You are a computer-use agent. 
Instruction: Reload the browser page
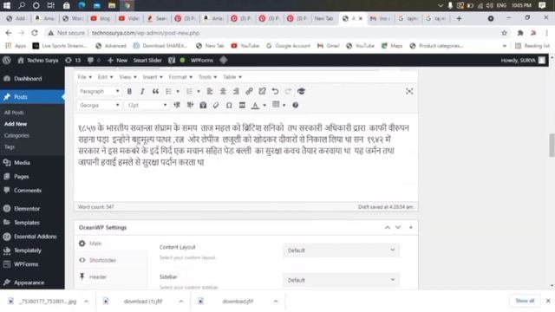(x=35, y=33)
